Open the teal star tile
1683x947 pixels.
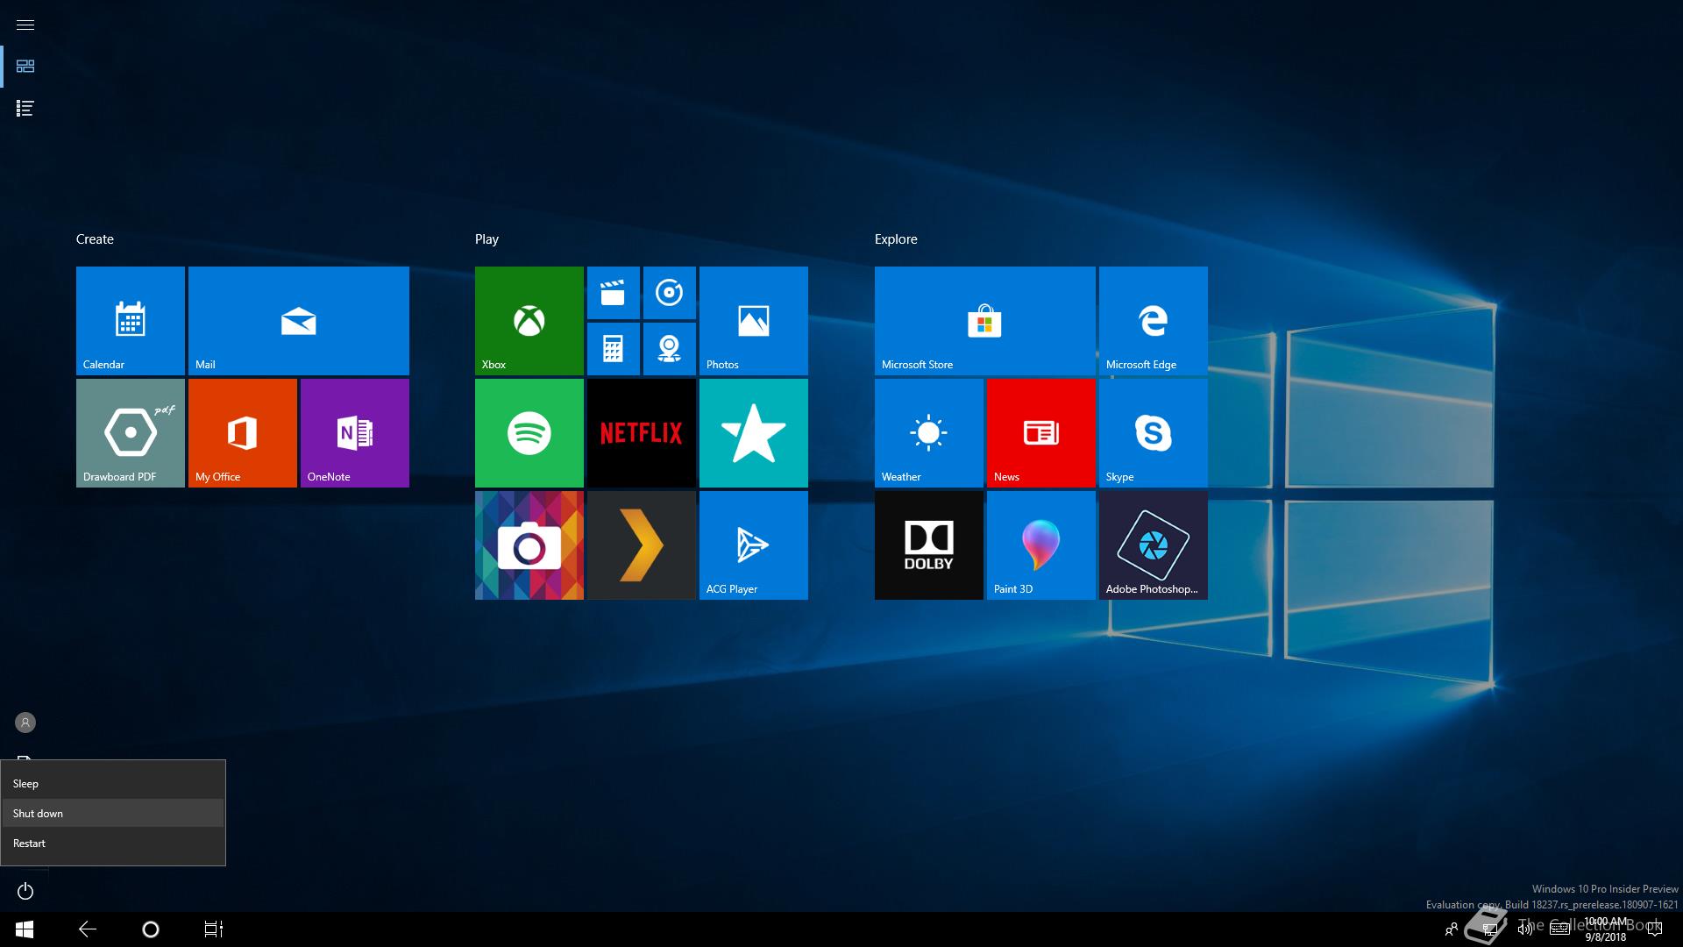pyautogui.click(x=754, y=433)
